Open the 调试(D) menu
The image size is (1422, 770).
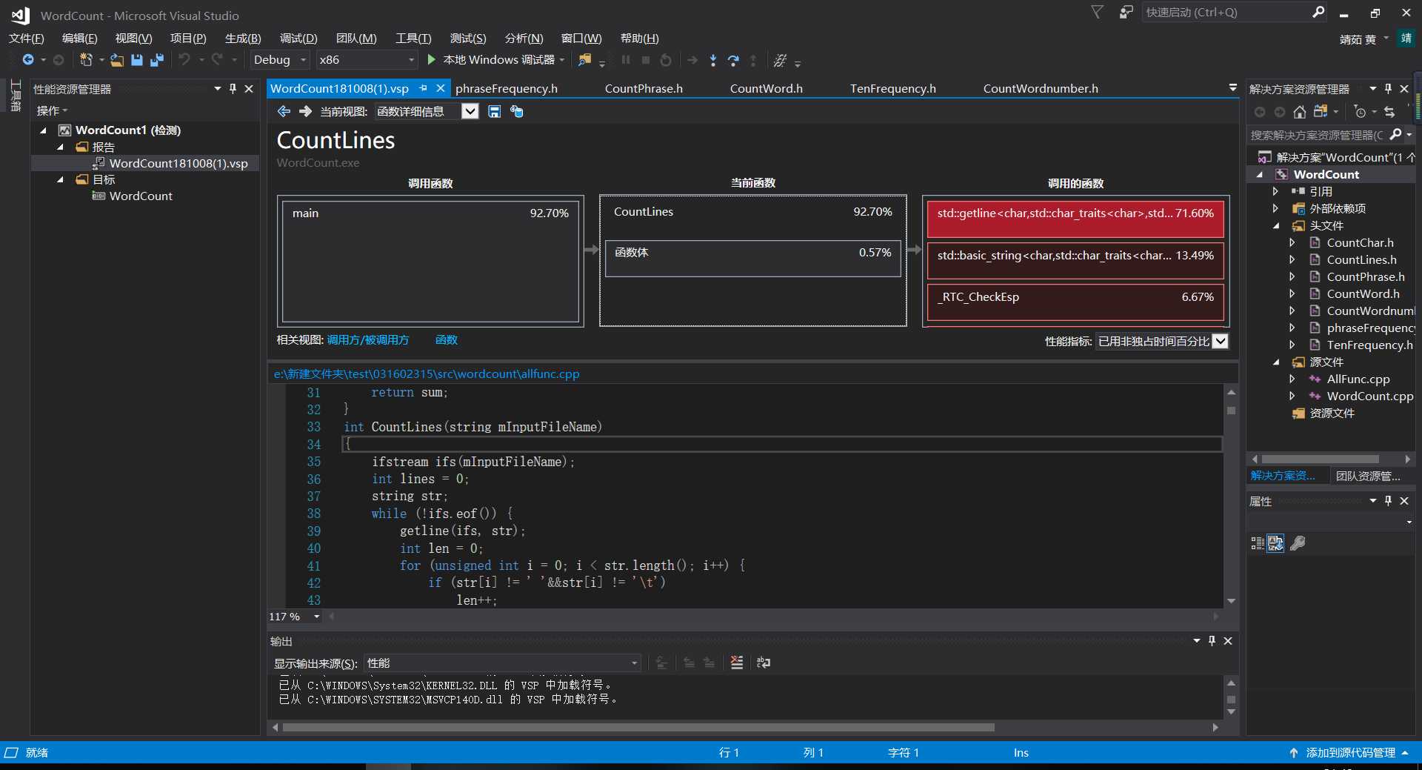(298, 39)
